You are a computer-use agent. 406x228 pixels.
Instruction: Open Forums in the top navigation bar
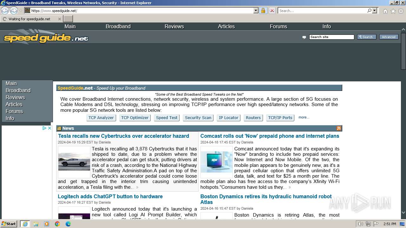(x=278, y=27)
